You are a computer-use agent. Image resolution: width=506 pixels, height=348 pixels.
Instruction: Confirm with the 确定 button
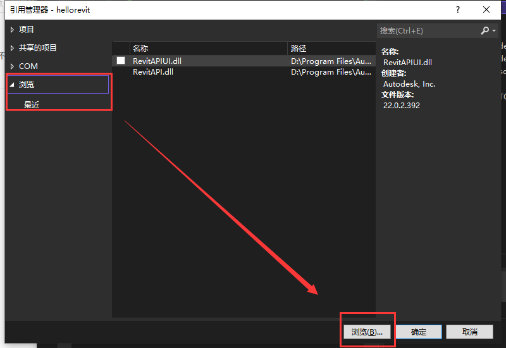(419, 332)
